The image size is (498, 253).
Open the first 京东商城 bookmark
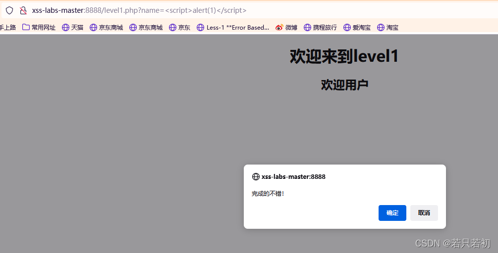point(107,28)
